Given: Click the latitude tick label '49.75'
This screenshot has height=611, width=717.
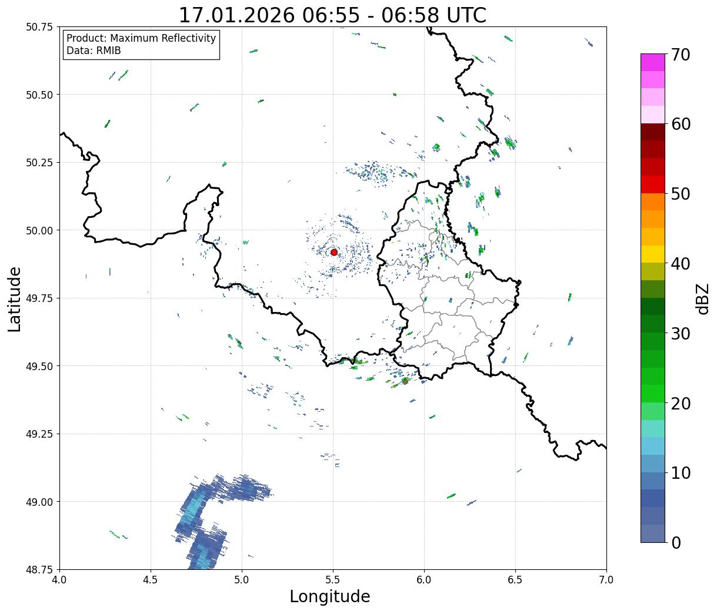Looking at the screenshot, I should [x=39, y=298].
